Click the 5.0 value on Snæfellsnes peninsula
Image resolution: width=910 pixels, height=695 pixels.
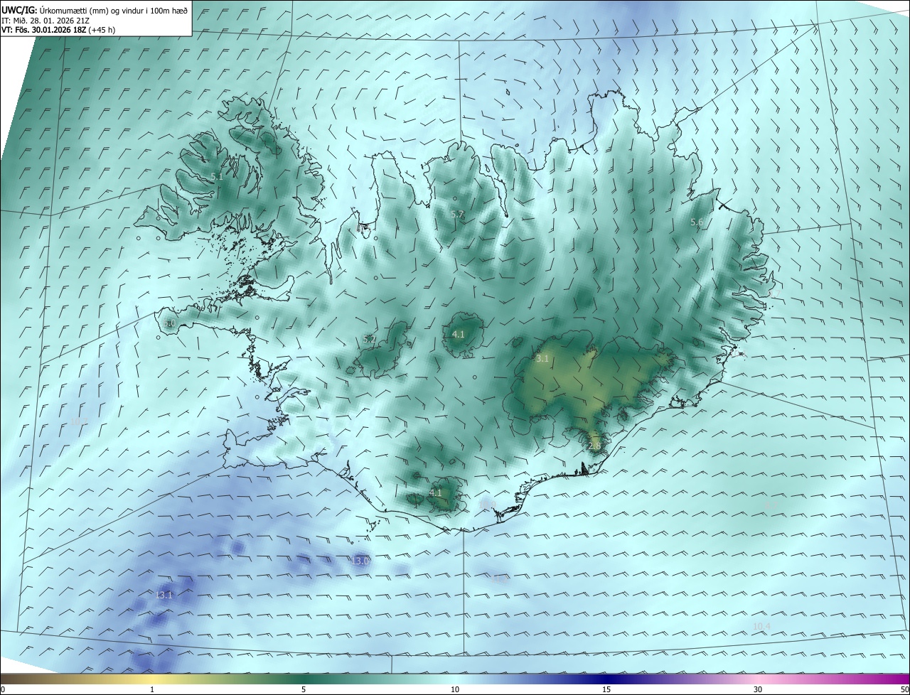[169, 323]
